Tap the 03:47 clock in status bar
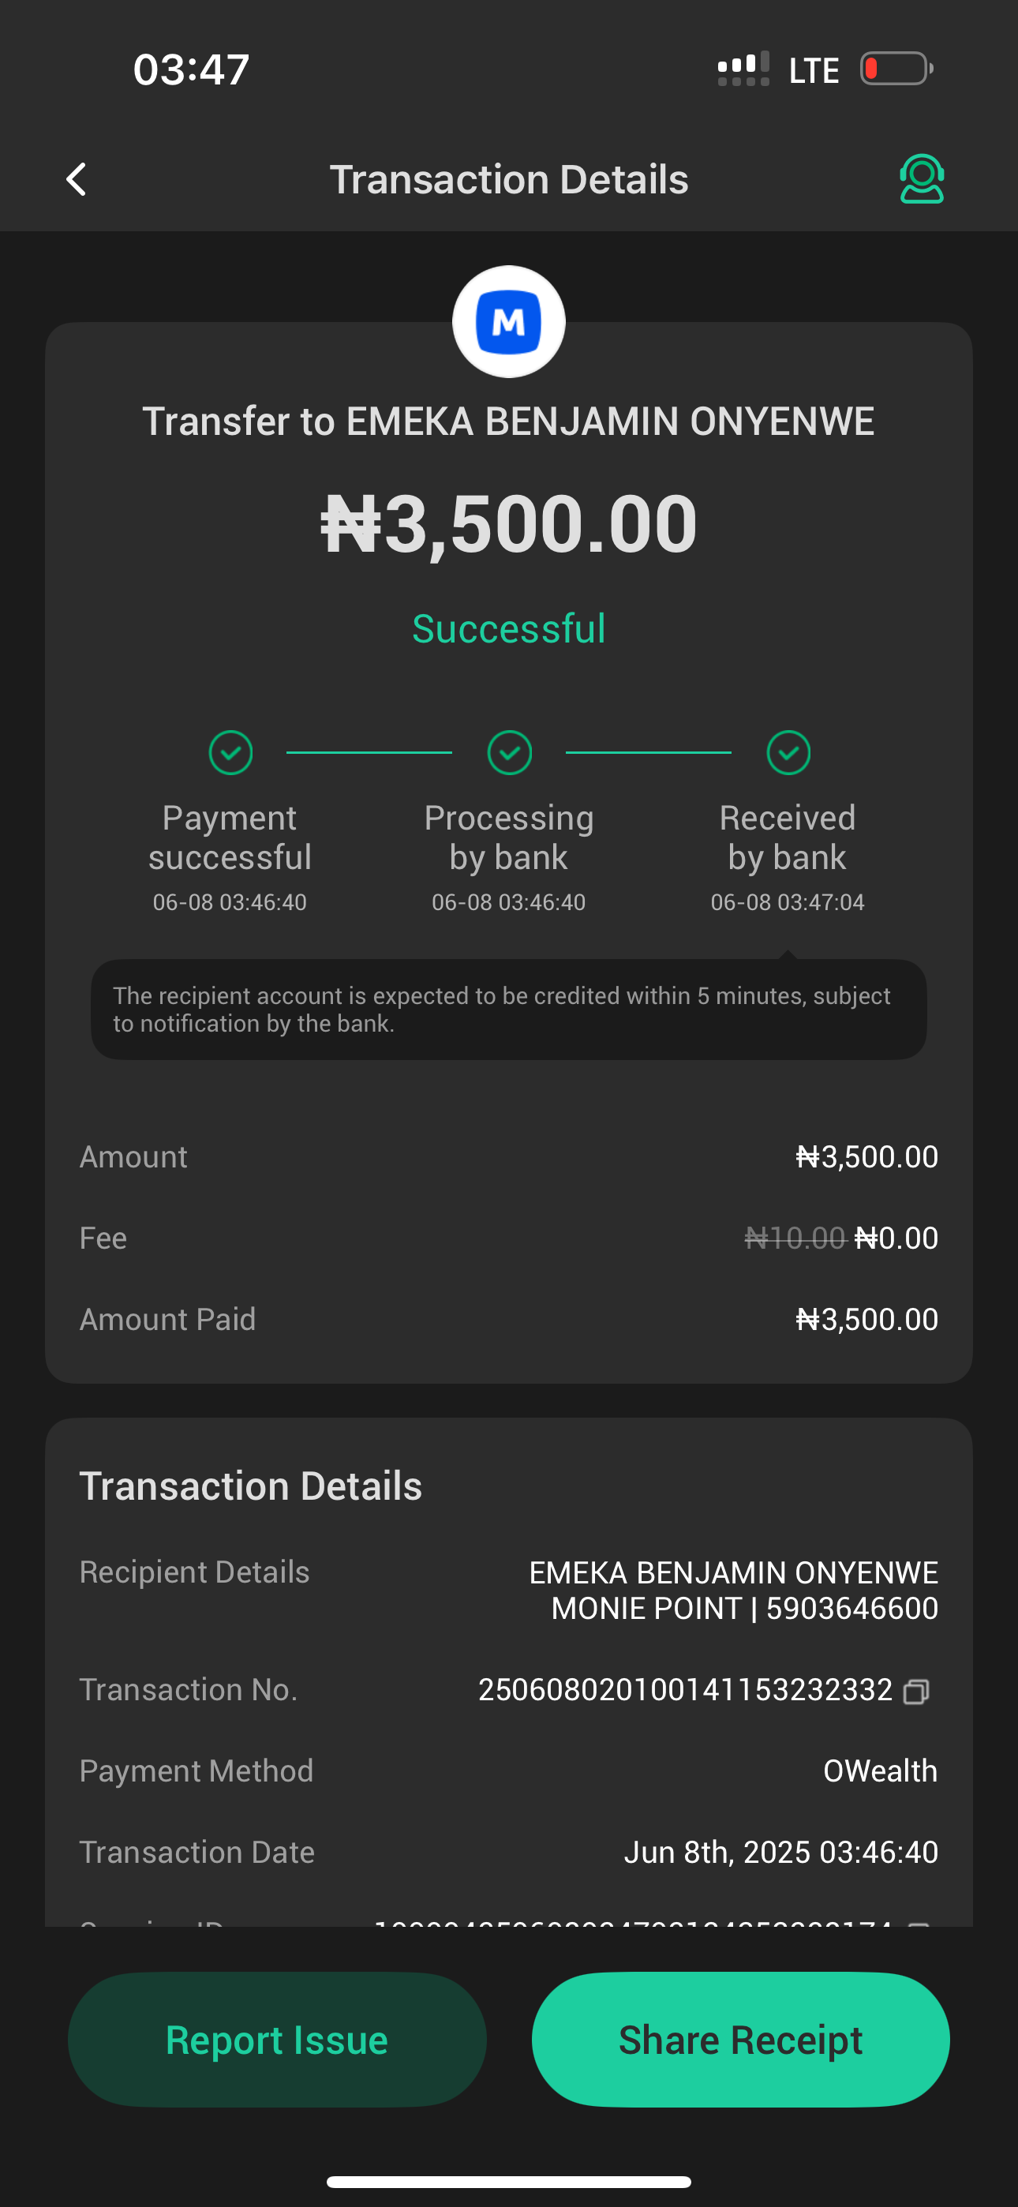The height and width of the screenshot is (2207, 1018). coord(191,69)
